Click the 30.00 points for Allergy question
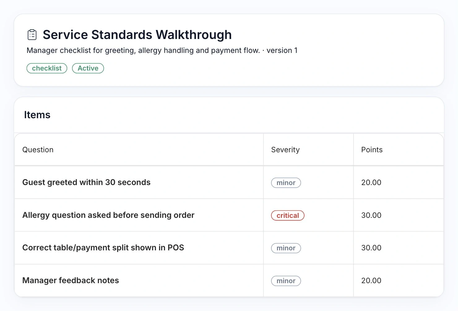Image resolution: width=458 pixels, height=311 pixels. click(371, 215)
